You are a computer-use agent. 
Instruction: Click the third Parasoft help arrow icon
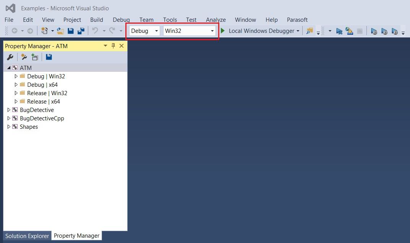(395, 31)
